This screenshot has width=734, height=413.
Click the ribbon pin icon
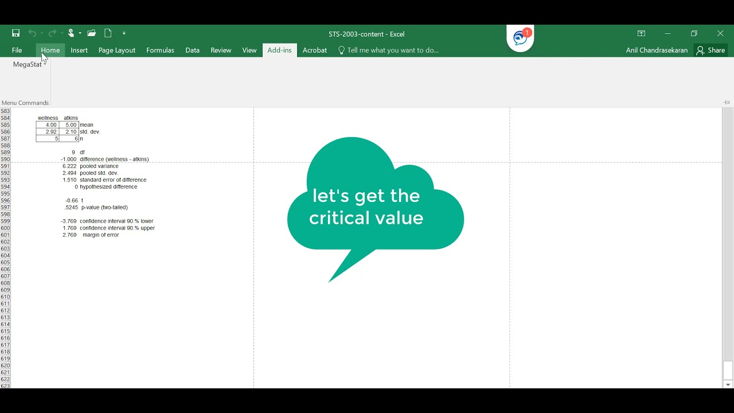click(x=727, y=102)
